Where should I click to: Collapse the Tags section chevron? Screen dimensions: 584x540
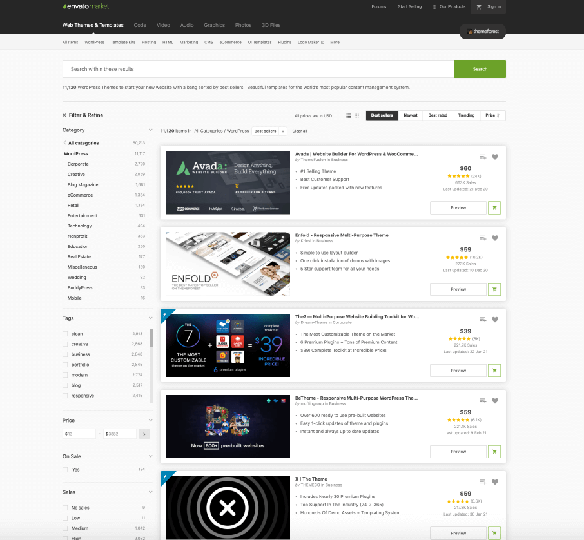150,318
